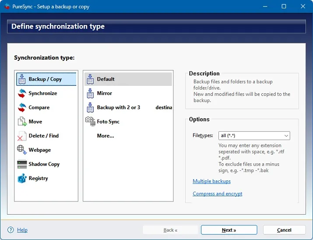Viewport: 313px width, 240px height.
Task: Choose the Webpage globe icon
Action: [x=21, y=150]
